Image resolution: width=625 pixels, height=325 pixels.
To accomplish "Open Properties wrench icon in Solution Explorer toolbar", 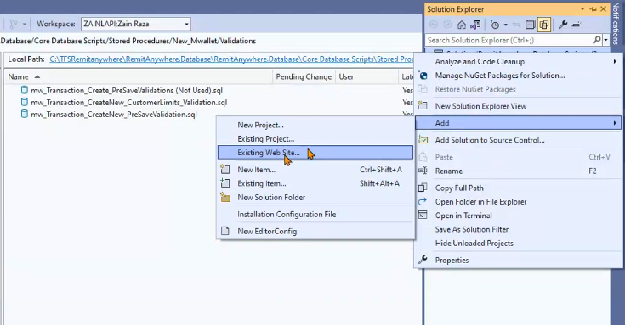I will (563, 25).
